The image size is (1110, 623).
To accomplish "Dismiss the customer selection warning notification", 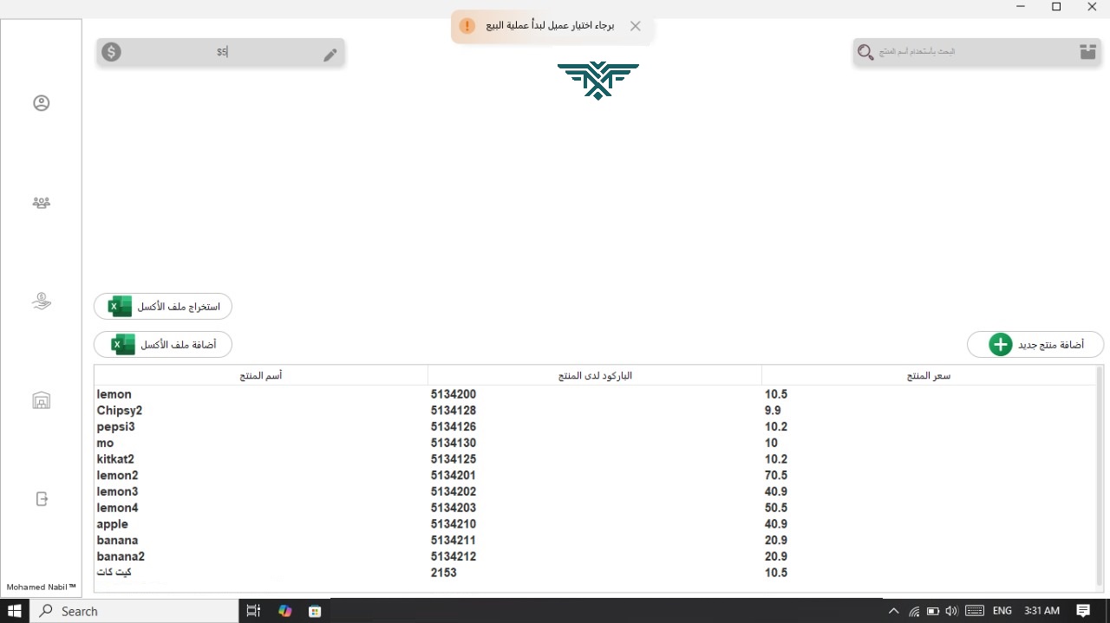I will [636, 26].
